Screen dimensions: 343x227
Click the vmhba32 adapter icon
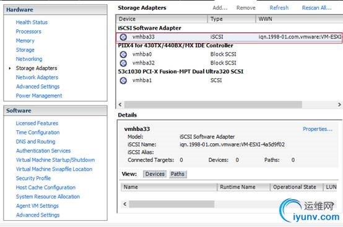pyautogui.click(x=123, y=63)
